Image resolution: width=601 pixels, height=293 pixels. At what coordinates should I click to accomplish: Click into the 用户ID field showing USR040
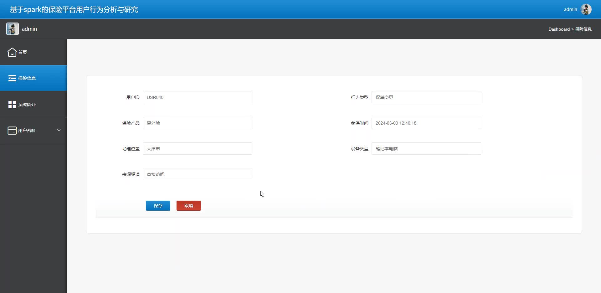point(197,97)
